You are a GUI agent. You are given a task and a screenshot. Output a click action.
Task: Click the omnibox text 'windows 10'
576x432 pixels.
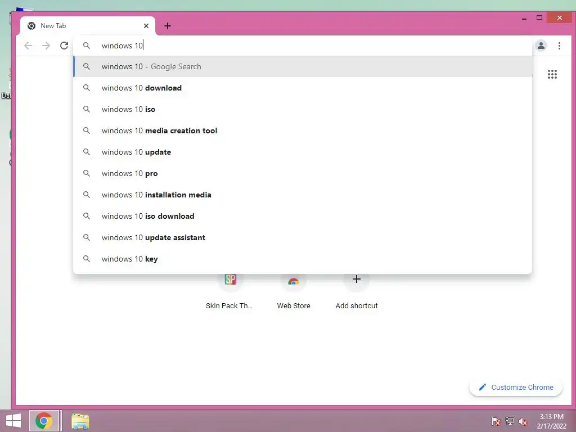[122, 46]
